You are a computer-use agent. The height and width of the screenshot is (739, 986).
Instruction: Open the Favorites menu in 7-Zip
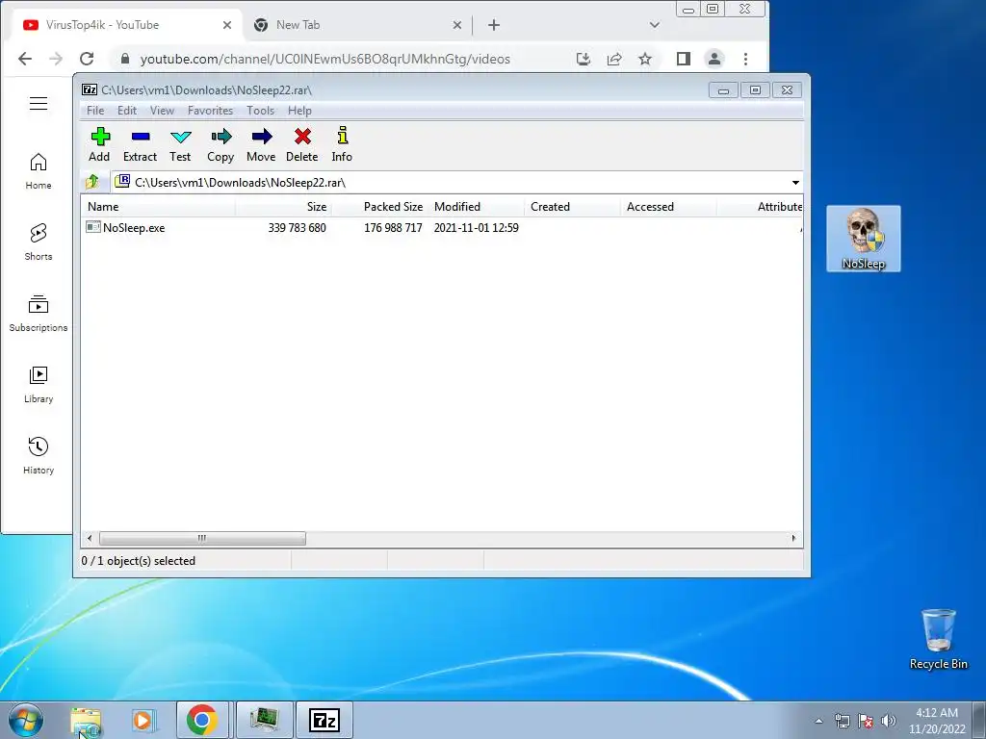[210, 111]
